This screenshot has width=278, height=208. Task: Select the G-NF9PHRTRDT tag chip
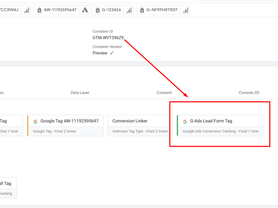[x=163, y=10]
